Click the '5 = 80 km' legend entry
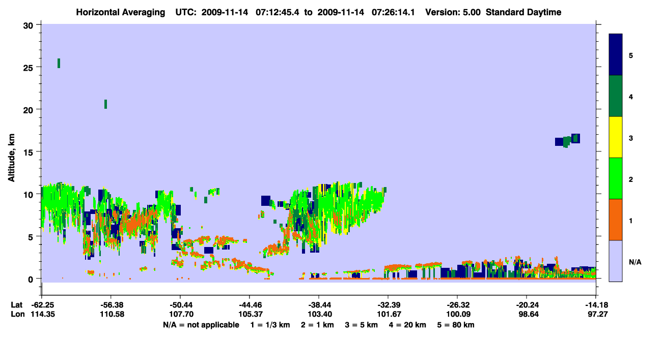 tap(456, 324)
